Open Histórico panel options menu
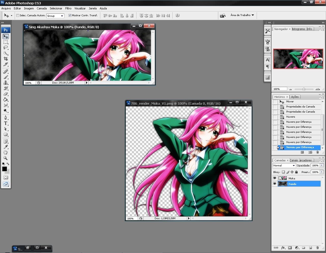Image resolution: width=326 pixels, height=253 pixels. coord(322,98)
